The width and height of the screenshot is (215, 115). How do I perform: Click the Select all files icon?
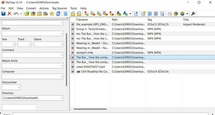66,14
